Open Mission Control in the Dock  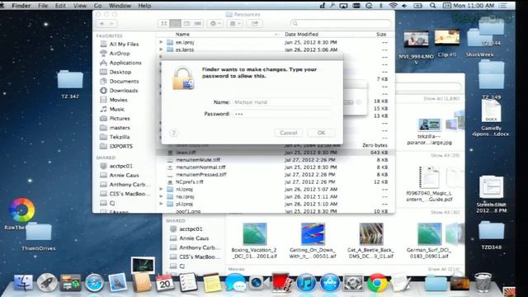[70, 282]
